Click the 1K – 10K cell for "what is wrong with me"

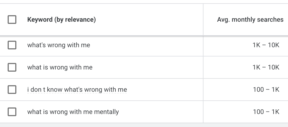click(266, 67)
